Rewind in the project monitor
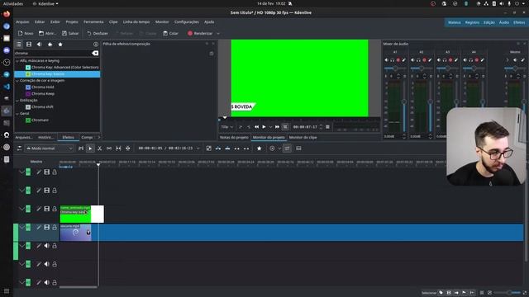529x297 pixels. tap(257, 127)
